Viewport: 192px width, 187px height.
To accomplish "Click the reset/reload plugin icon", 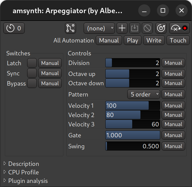I will (161, 28).
